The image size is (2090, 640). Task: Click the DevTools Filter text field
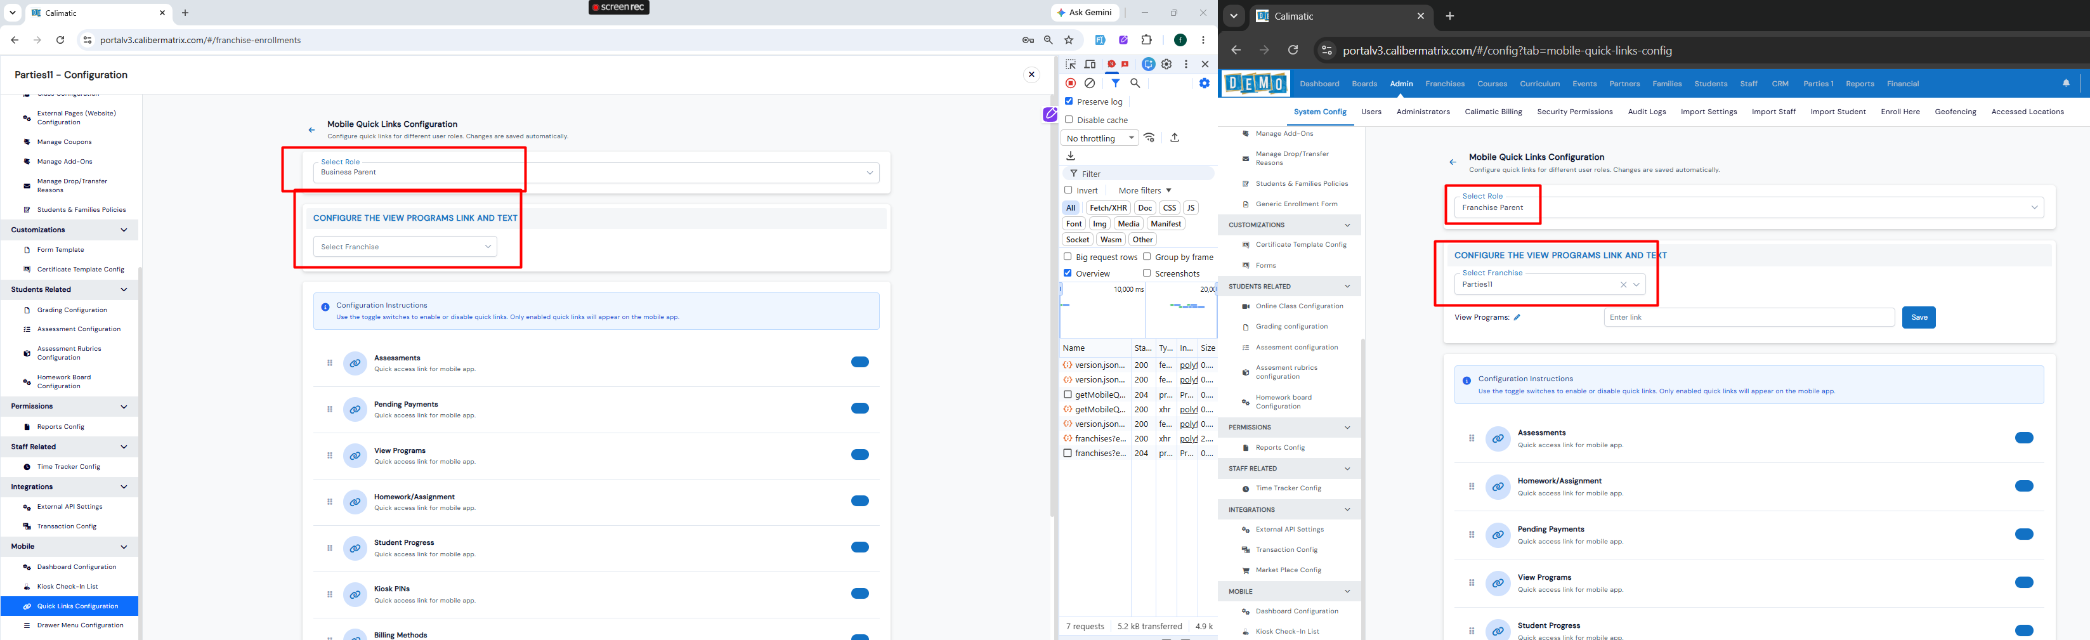click(x=1139, y=174)
